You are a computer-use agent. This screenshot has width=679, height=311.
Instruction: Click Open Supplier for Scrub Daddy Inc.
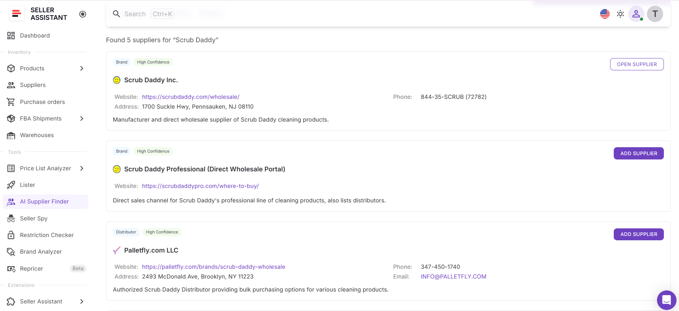637,64
